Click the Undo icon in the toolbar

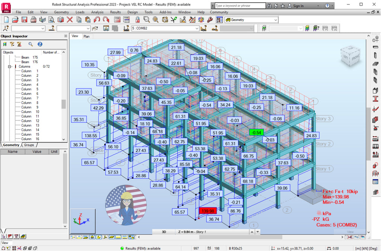coord(96,20)
